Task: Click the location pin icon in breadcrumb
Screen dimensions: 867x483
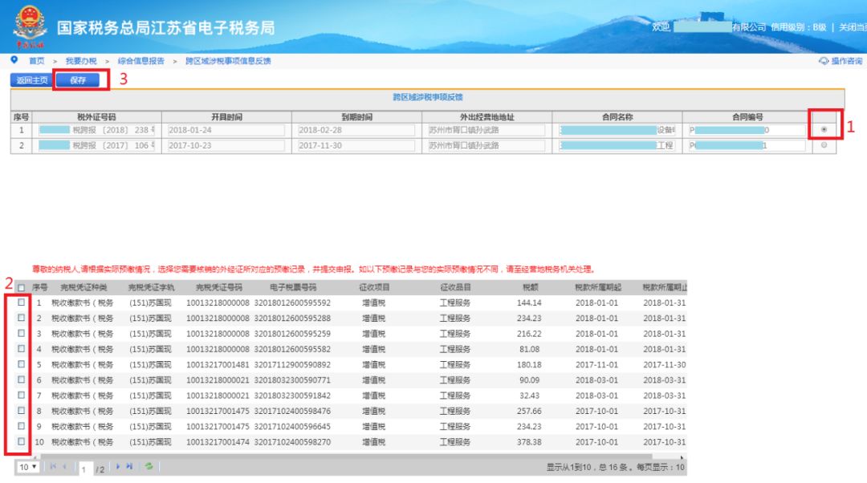Action: (x=14, y=60)
